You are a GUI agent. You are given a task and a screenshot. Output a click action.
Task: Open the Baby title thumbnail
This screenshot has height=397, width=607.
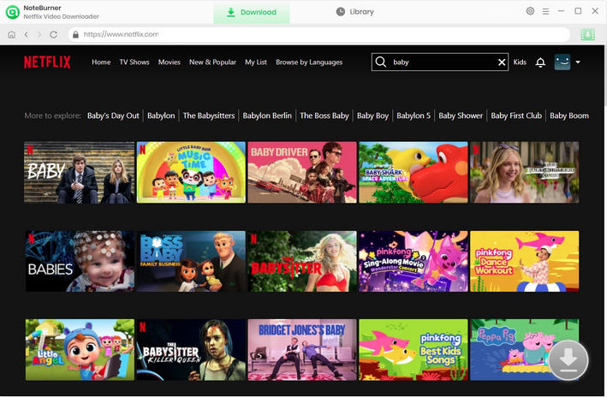point(80,172)
